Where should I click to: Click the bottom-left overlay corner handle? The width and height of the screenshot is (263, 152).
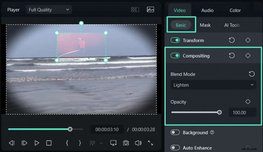[x=57, y=60]
